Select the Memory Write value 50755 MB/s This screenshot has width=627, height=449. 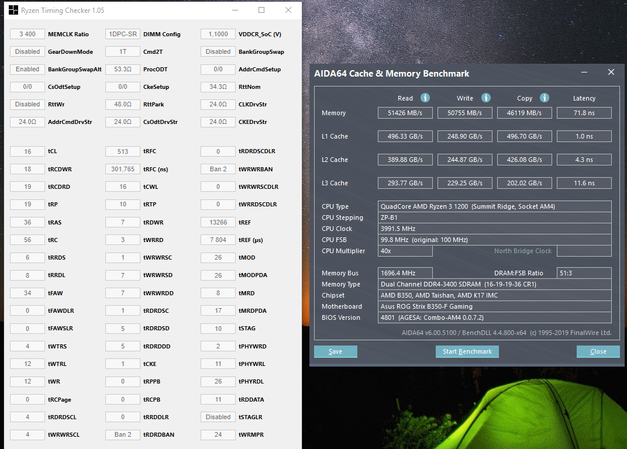[x=464, y=113]
